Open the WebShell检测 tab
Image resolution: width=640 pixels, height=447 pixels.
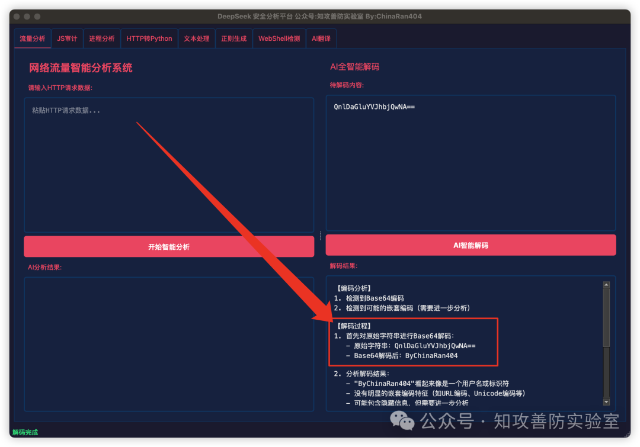[x=279, y=38]
